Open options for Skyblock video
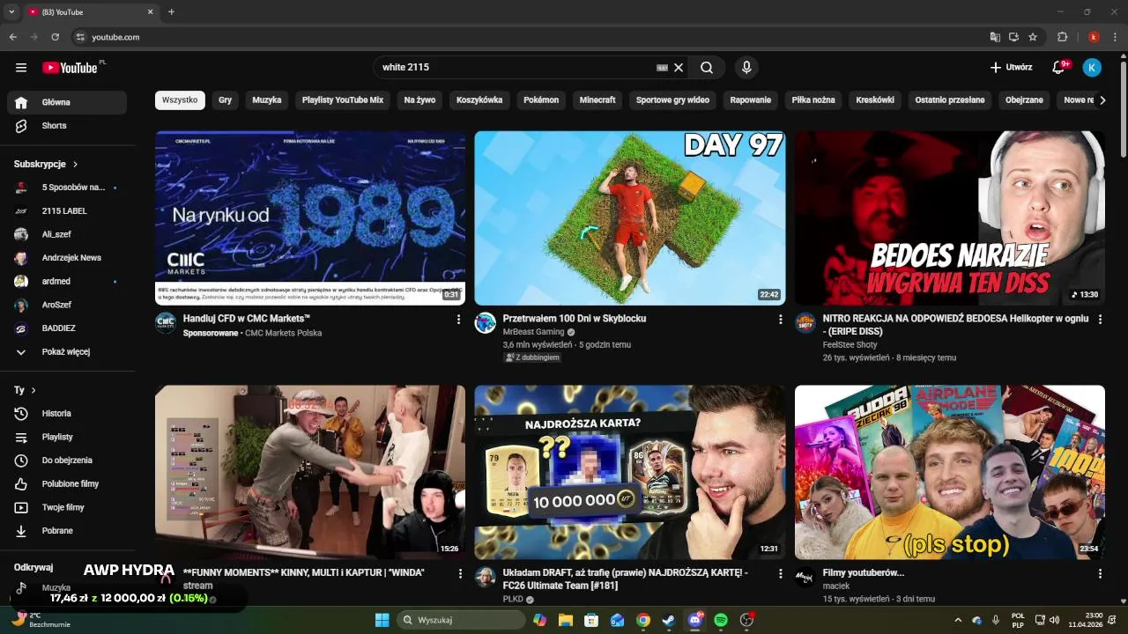 click(x=780, y=320)
